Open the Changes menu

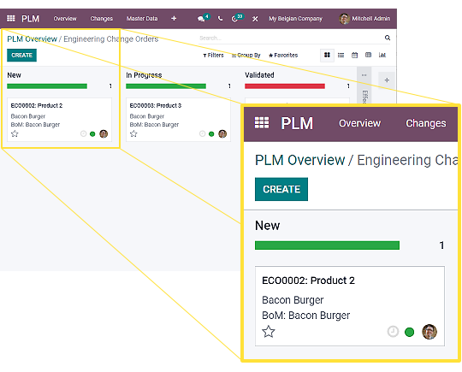[101, 19]
